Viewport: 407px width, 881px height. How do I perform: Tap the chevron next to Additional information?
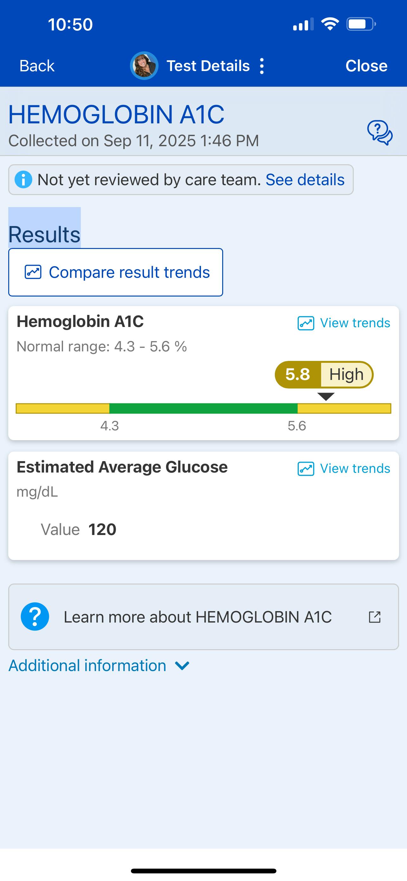pyautogui.click(x=182, y=666)
